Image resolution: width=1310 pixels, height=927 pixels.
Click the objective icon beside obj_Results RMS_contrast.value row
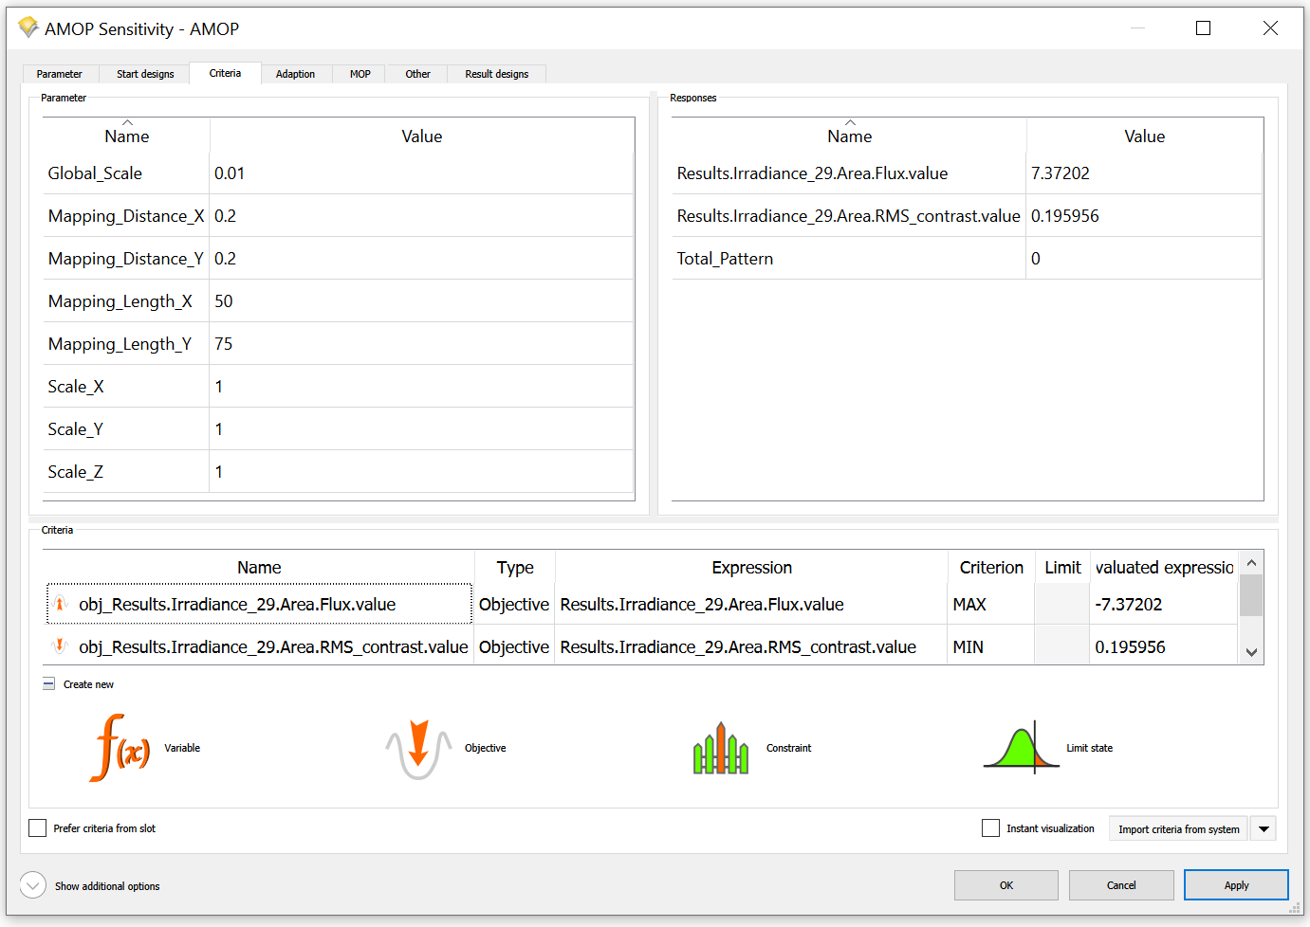point(60,646)
